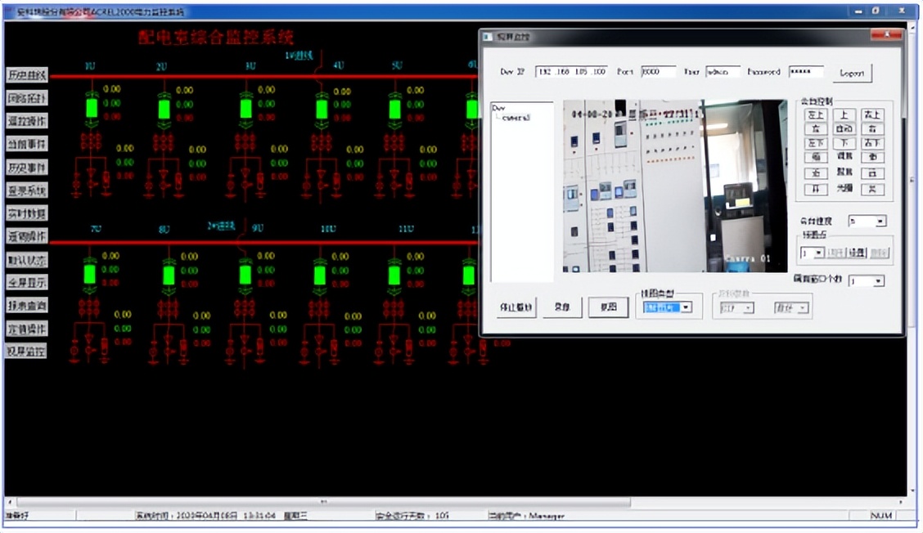Pan camera right using 右 button
923x533 pixels.
point(874,129)
